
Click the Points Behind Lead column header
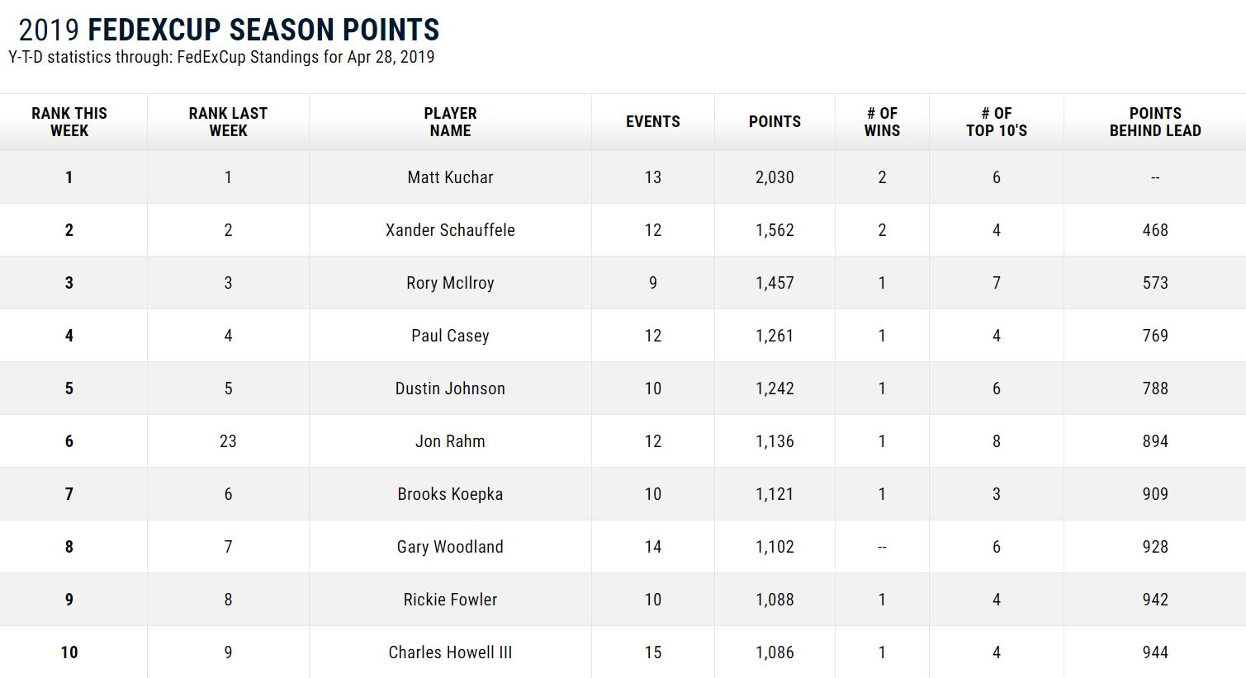(x=1155, y=122)
